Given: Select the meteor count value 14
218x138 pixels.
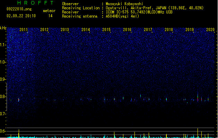Looking at the screenshot, I should 50,16.
